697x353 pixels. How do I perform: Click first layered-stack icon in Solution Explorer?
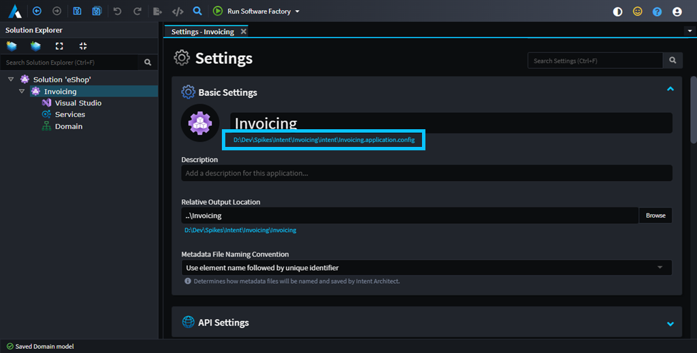point(12,46)
